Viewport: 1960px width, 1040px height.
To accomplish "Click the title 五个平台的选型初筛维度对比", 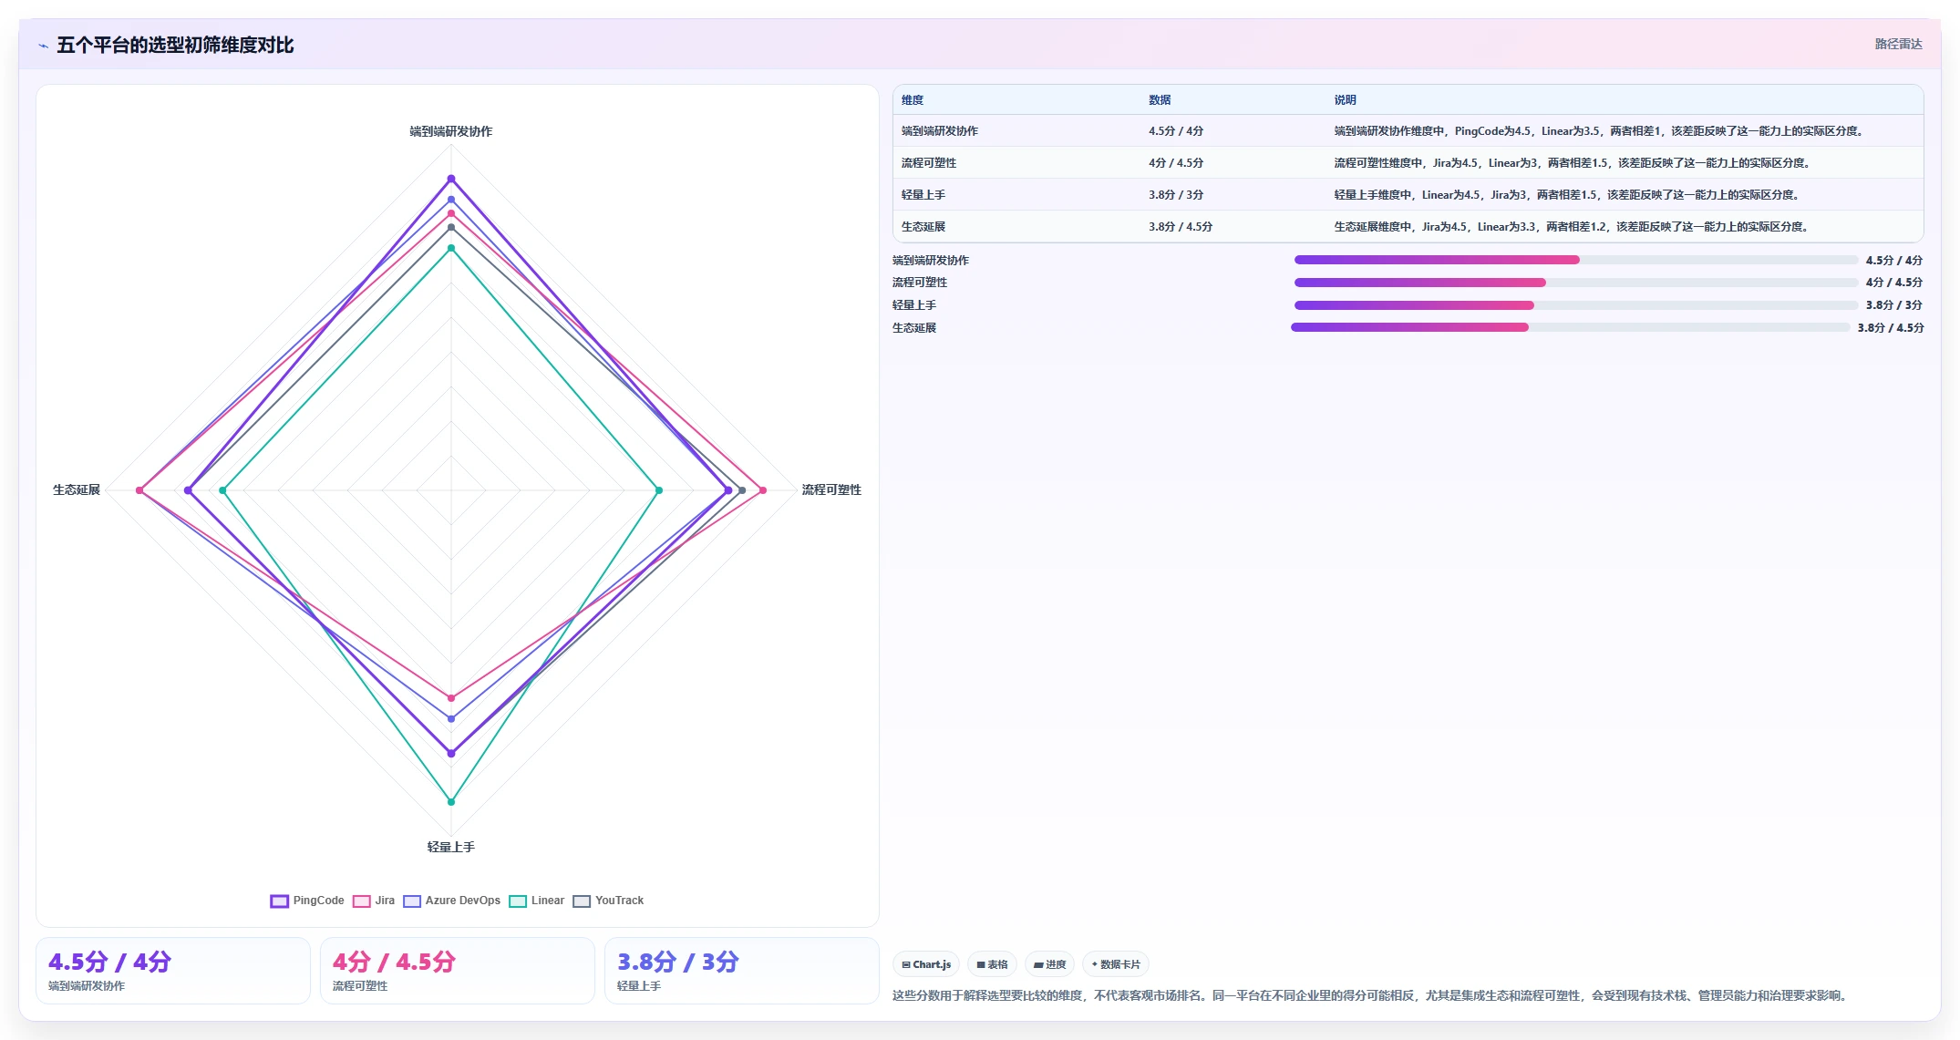I will [175, 45].
